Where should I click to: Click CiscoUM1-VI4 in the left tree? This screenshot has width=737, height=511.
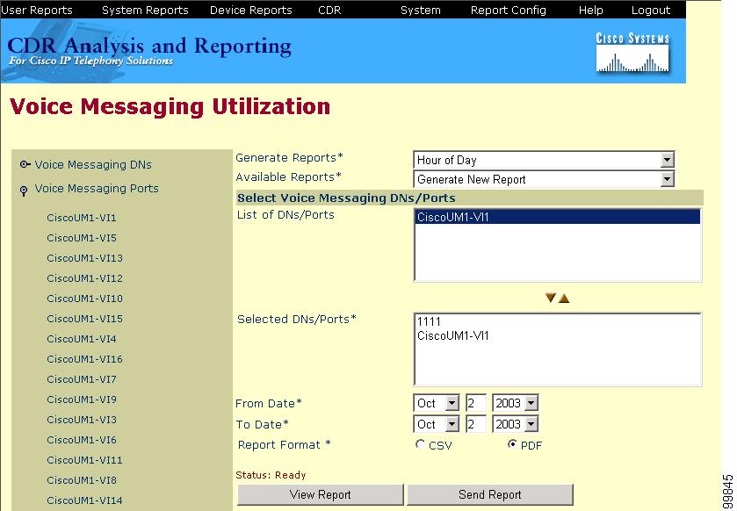[x=82, y=339]
